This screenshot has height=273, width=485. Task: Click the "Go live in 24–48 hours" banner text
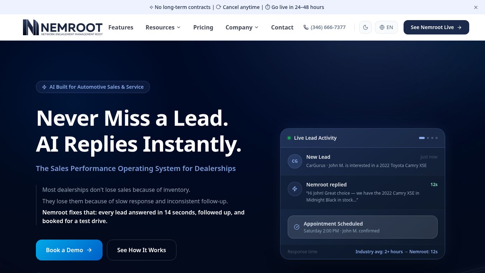298,7
